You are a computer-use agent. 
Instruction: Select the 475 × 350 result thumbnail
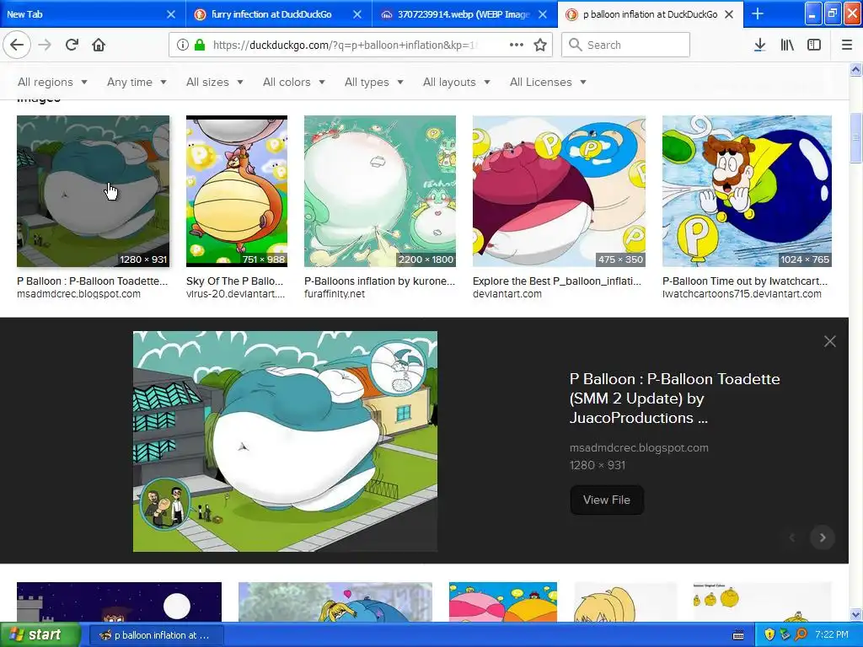[x=560, y=191]
